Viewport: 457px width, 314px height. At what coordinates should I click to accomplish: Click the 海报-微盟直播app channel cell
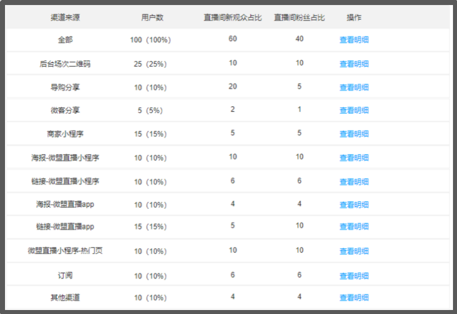tap(65, 204)
